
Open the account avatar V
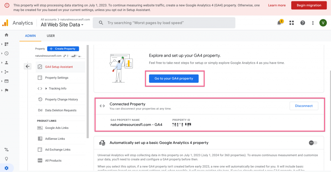pyautogui.click(x=323, y=23)
